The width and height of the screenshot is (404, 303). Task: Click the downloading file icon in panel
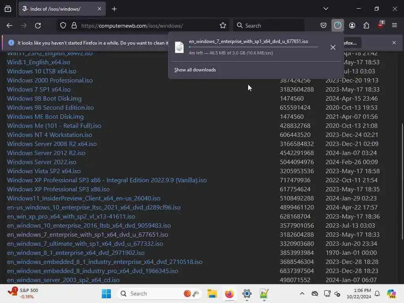pyautogui.click(x=180, y=47)
